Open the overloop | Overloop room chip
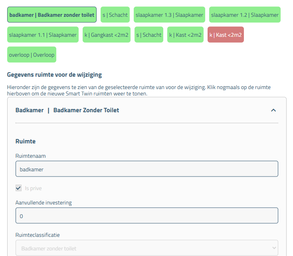This screenshot has height=256, width=293. [x=32, y=55]
